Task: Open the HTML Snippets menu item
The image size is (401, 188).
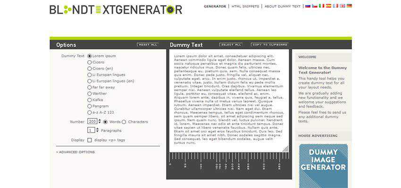Action: coord(246,7)
